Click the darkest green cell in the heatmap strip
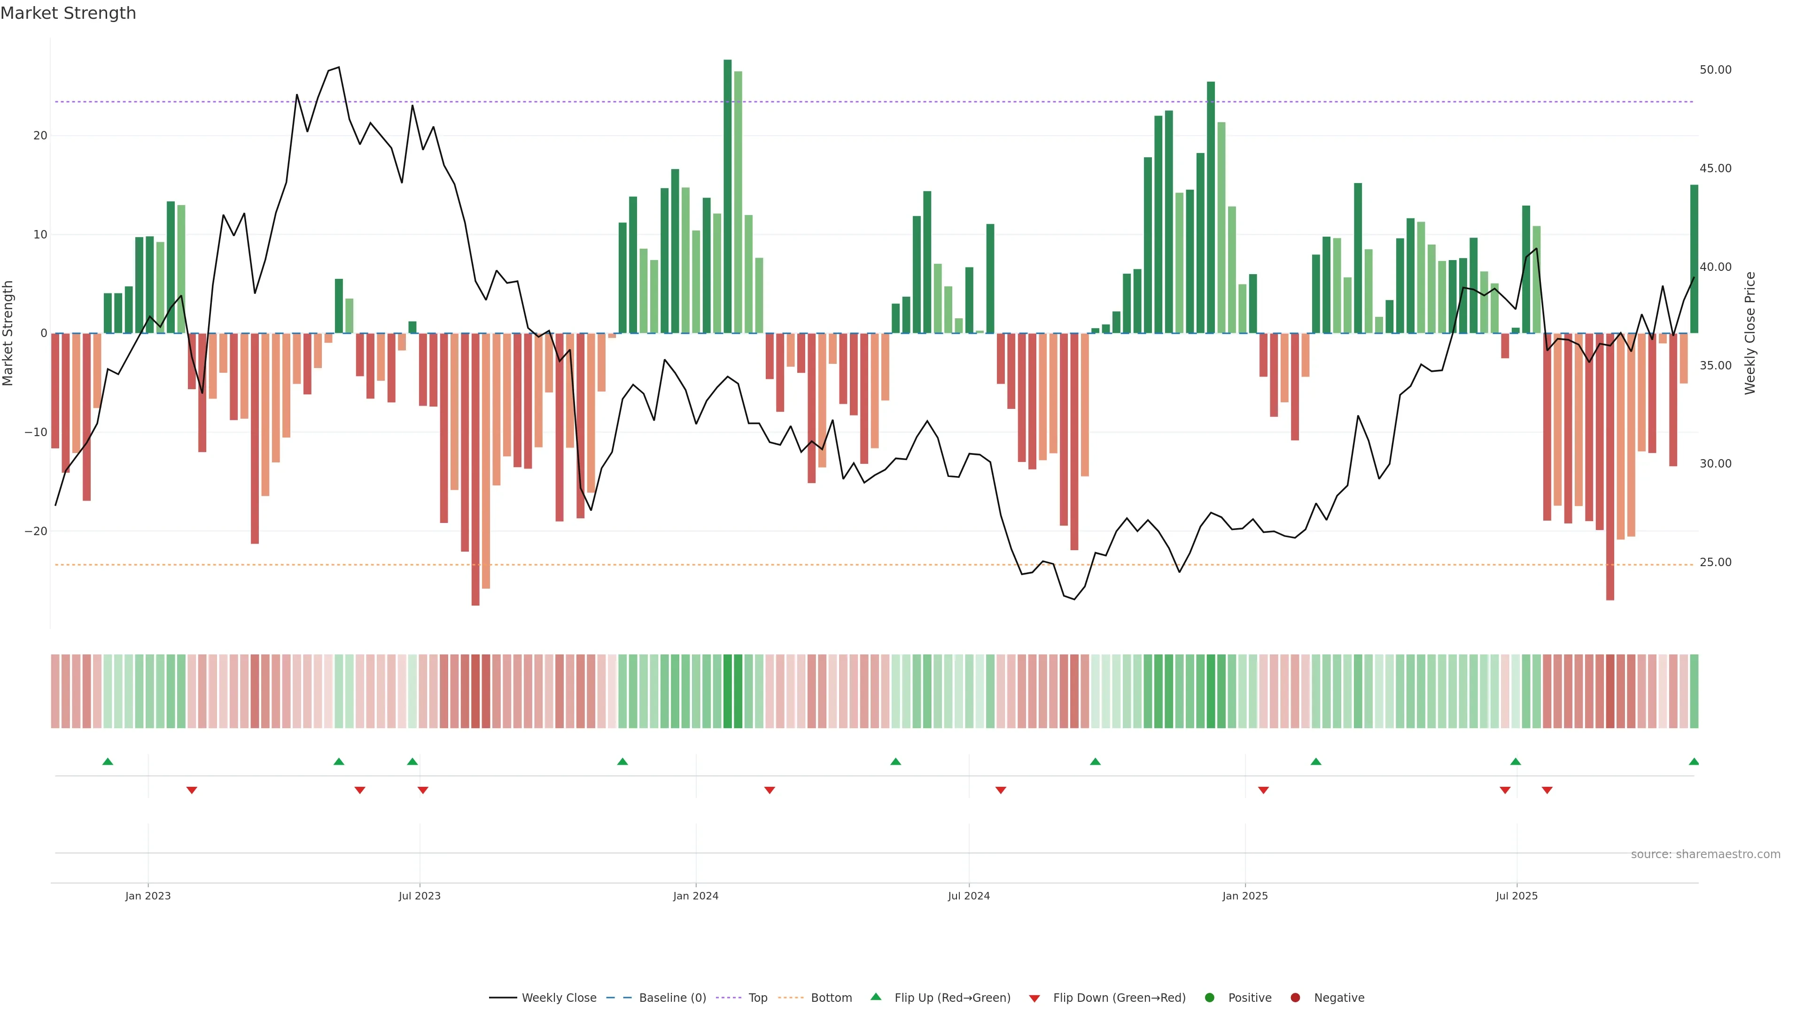 728,691
